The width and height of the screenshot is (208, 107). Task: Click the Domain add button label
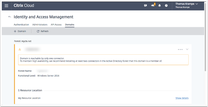(22, 31)
